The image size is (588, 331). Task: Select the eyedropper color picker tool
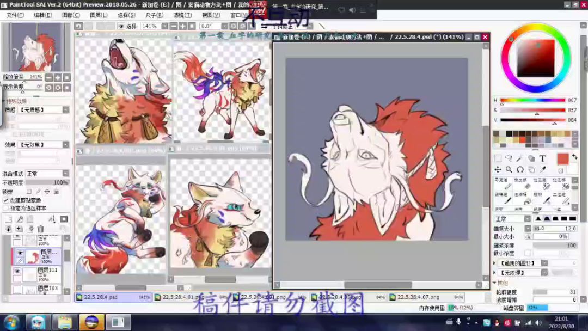542,169
